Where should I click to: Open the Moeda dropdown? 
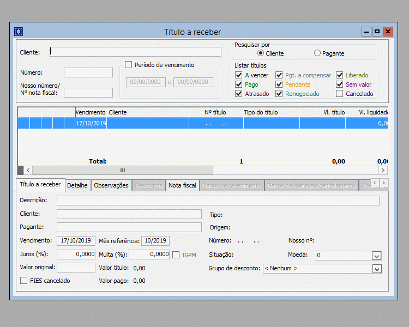click(x=376, y=256)
